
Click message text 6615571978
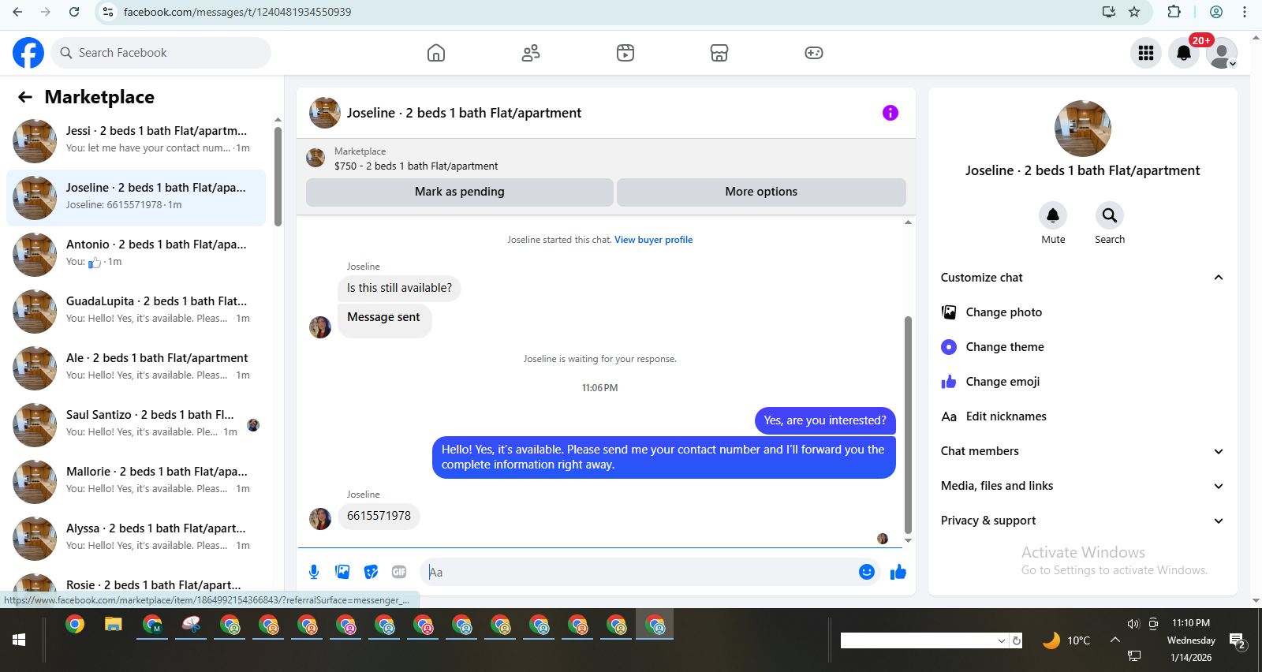point(379,516)
